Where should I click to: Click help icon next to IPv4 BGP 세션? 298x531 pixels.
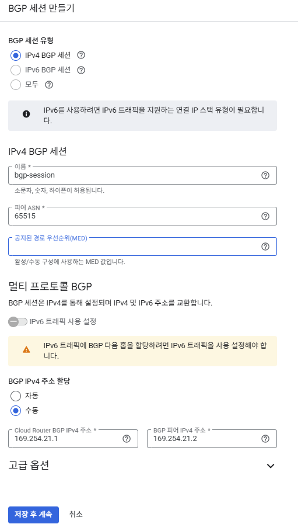(x=81, y=55)
